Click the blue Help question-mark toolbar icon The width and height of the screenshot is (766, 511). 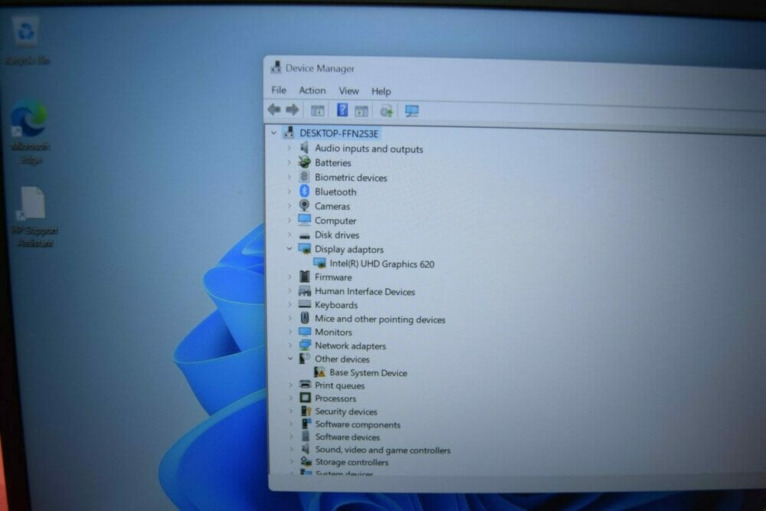click(x=342, y=110)
